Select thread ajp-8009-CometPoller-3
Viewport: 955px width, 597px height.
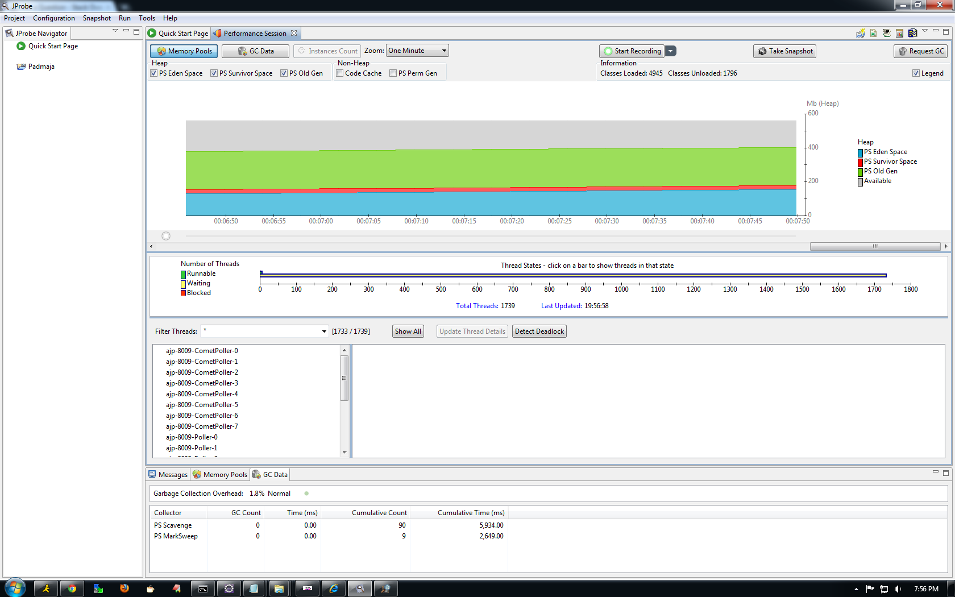pyautogui.click(x=202, y=383)
